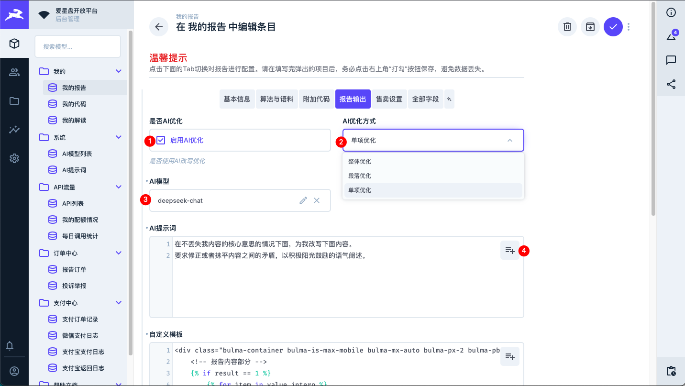
Task: Click the share icon in right sidebar
Action: click(x=671, y=84)
